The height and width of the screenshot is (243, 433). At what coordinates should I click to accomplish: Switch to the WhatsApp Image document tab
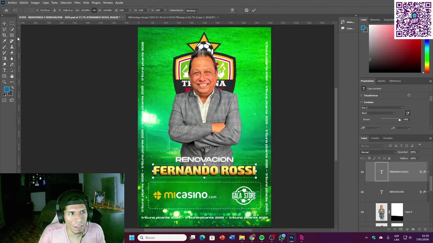tap(172, 17)
